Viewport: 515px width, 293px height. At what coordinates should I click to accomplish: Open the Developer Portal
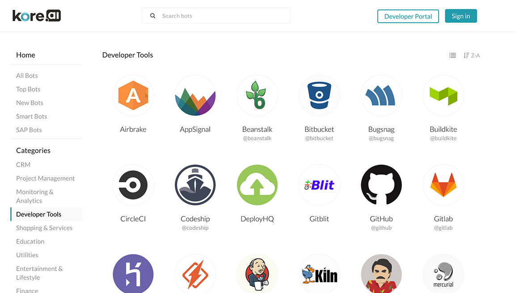pyautogui.click(x=408, y=17)
